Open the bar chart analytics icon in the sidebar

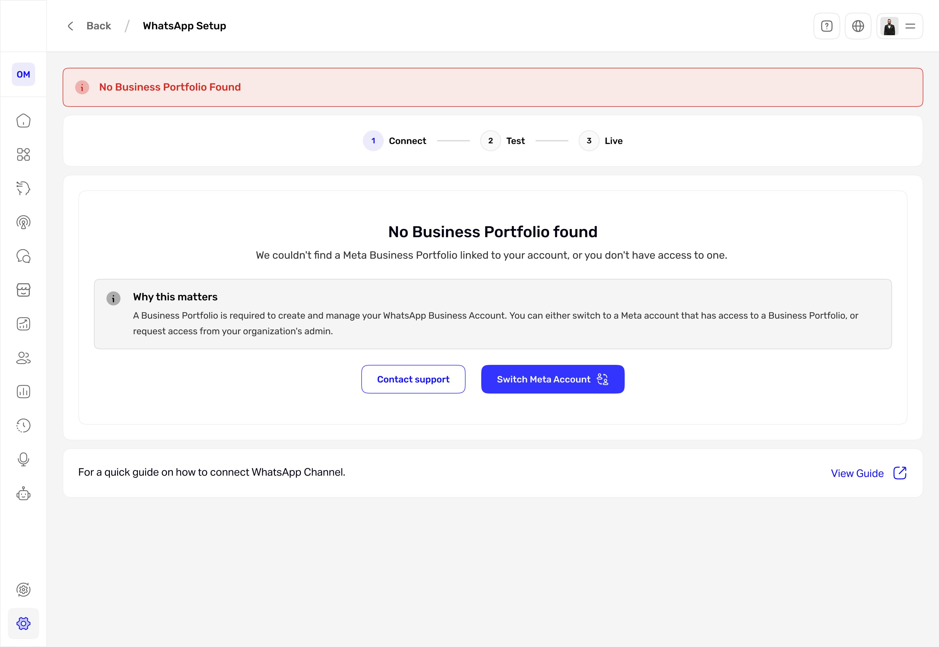23,392
